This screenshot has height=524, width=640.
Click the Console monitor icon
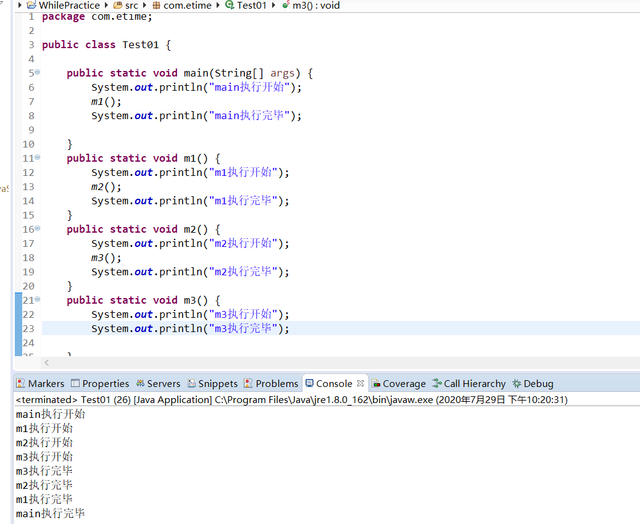click(x=309, y=383)
